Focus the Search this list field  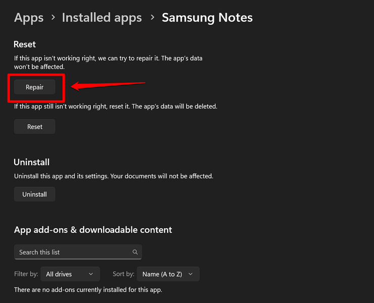pos(73,252)
